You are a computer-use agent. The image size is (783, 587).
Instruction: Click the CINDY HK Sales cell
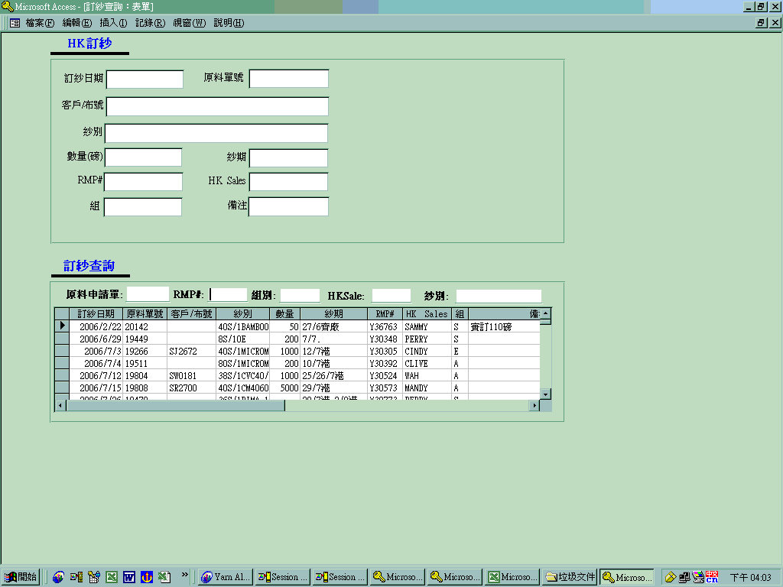pos(427,351)
